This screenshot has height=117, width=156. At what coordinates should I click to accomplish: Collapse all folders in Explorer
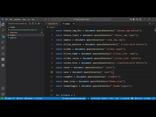click(x=39, y=24)
